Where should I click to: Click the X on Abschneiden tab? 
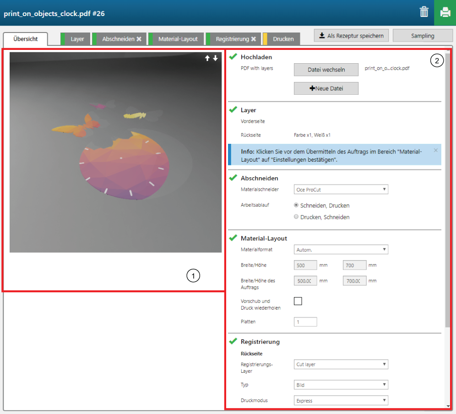[139, 39]
